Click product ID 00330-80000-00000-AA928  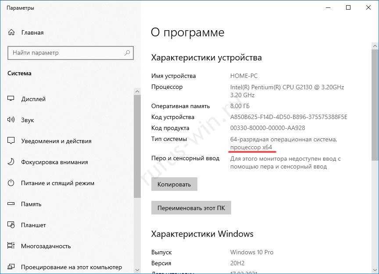268,128
